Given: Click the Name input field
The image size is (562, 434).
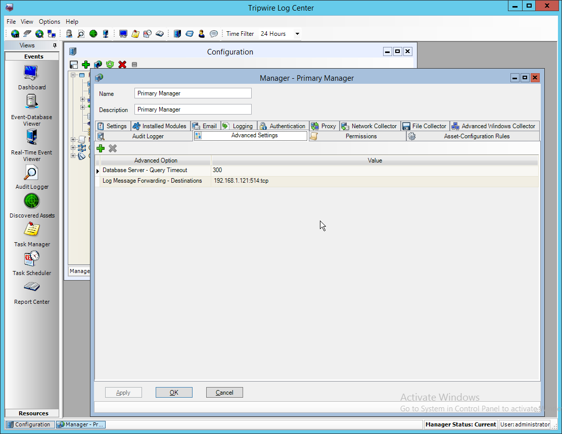Looking at the screenshot, I should 193,93.
